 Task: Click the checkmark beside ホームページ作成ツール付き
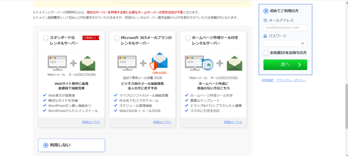[187, 96]
